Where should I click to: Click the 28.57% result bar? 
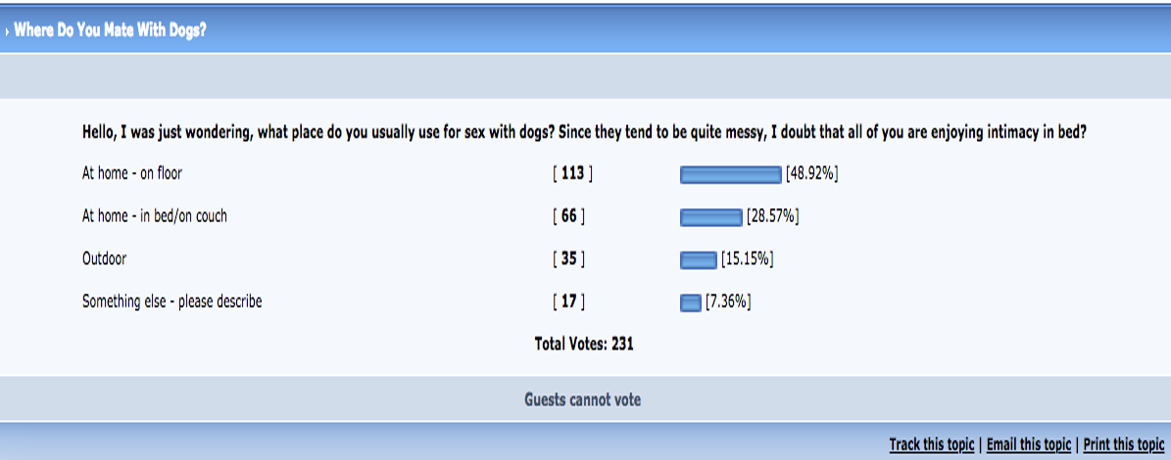(711, 217)
